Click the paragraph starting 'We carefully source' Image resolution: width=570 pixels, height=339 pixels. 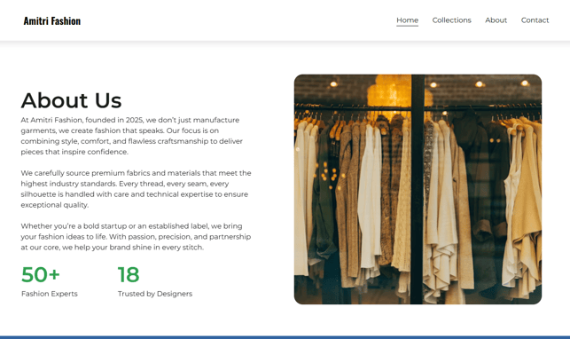tap(136, 189)
